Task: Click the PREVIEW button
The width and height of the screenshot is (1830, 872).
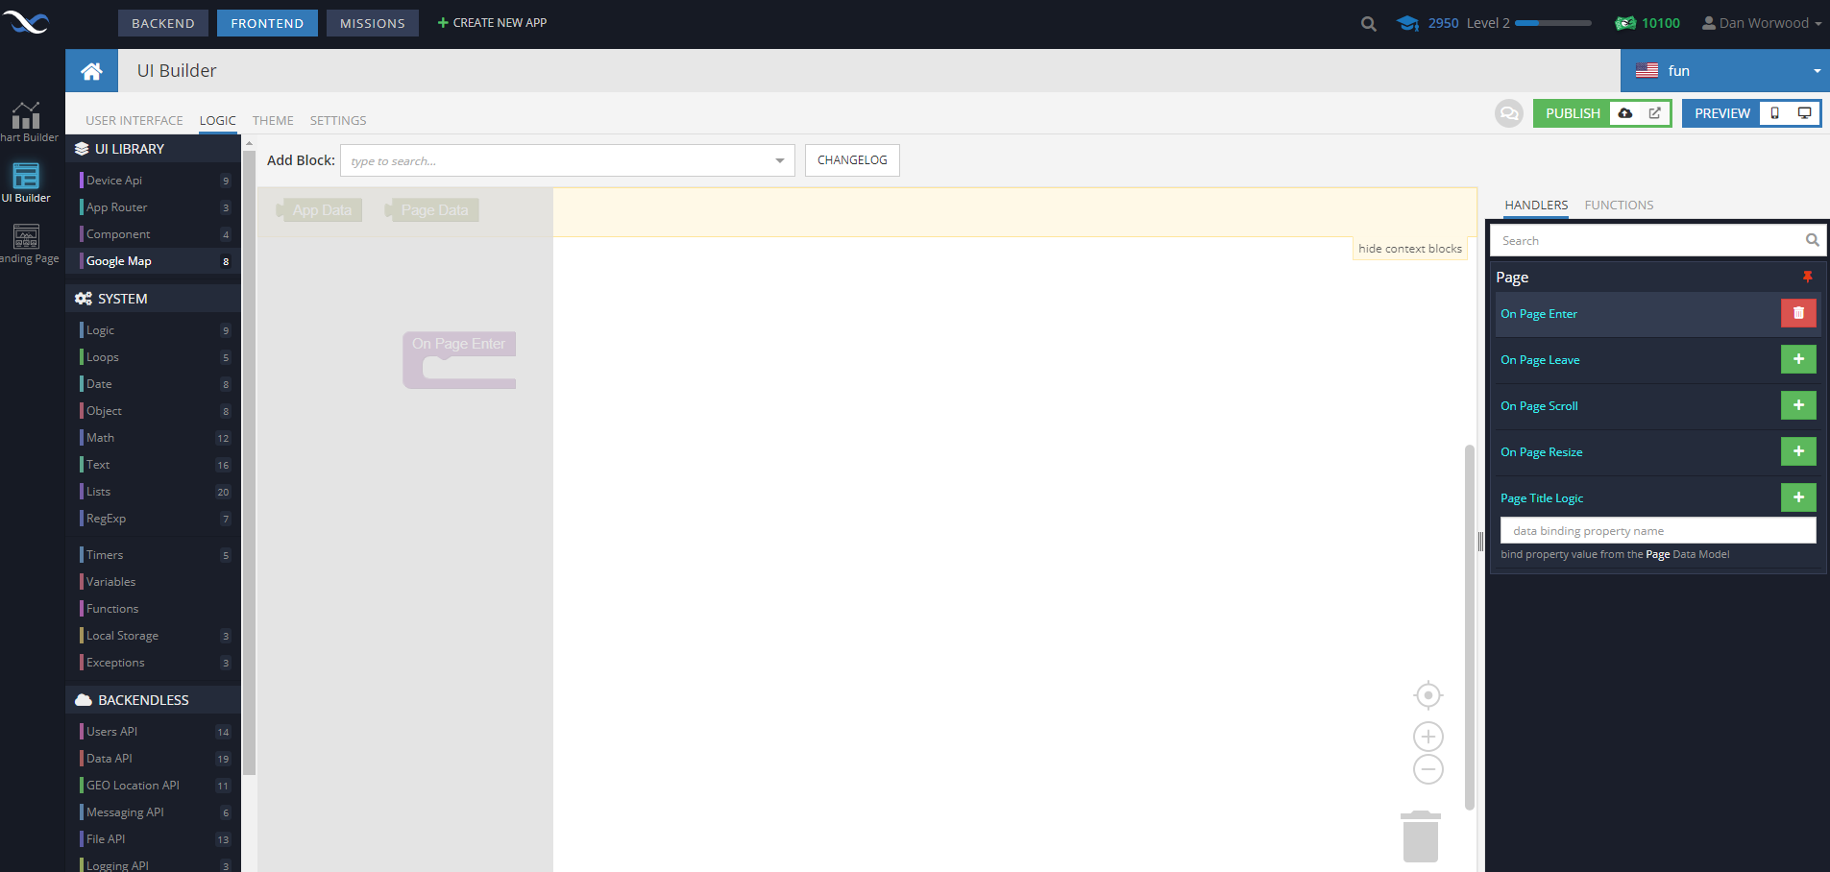Action: (x=1722, y=113)
